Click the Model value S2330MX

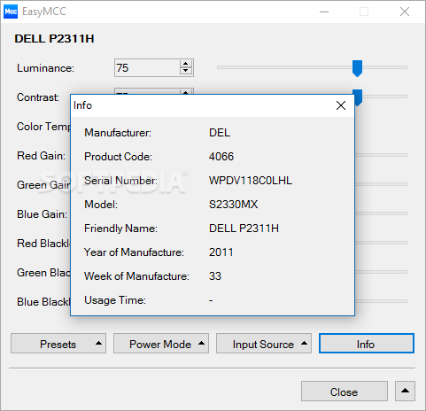click(x=233, y=205)
